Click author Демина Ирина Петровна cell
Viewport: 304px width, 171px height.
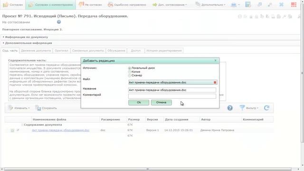point(217,130)
